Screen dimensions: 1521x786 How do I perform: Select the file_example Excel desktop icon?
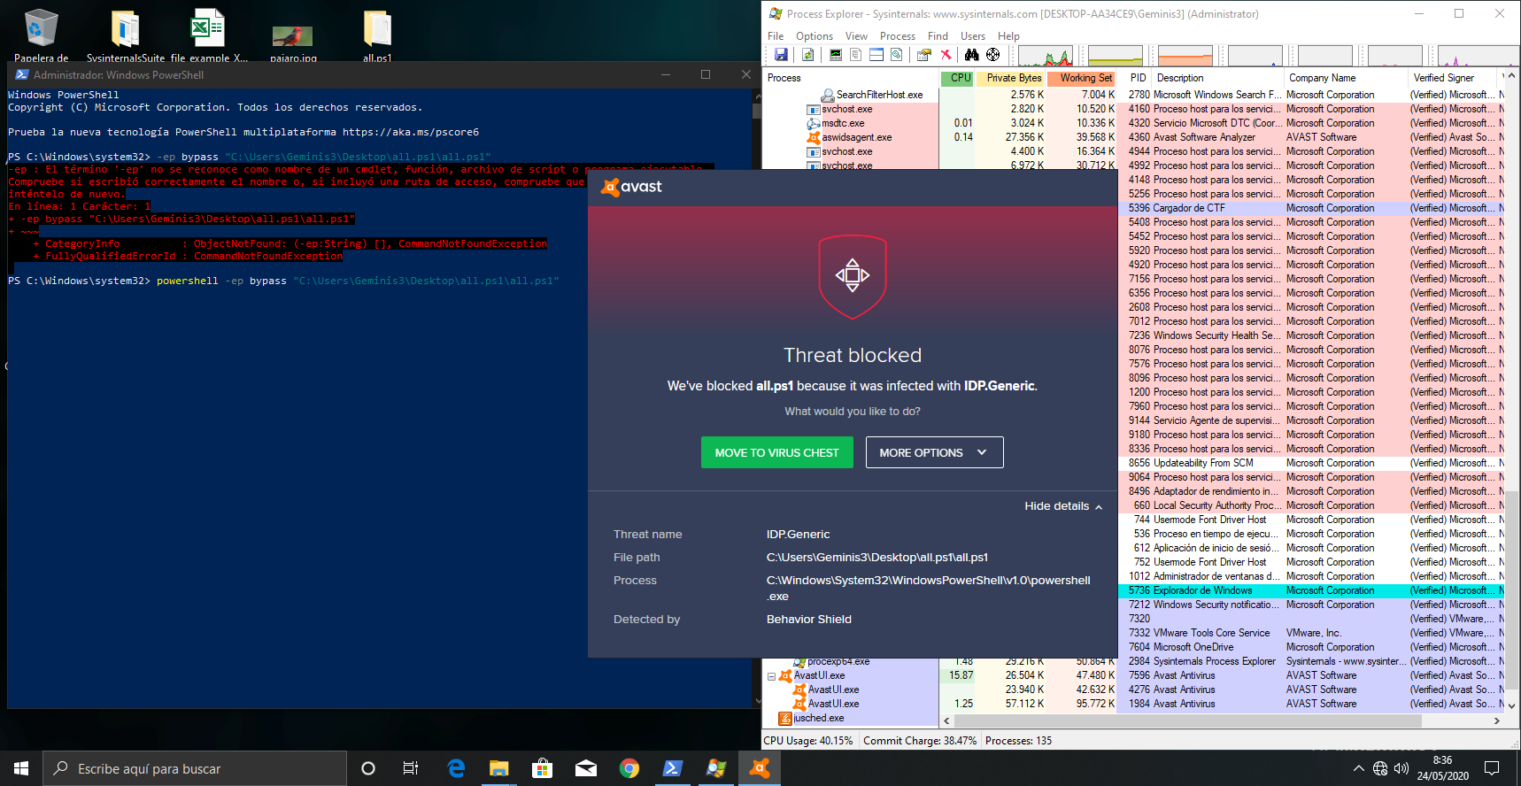[209, 36]
